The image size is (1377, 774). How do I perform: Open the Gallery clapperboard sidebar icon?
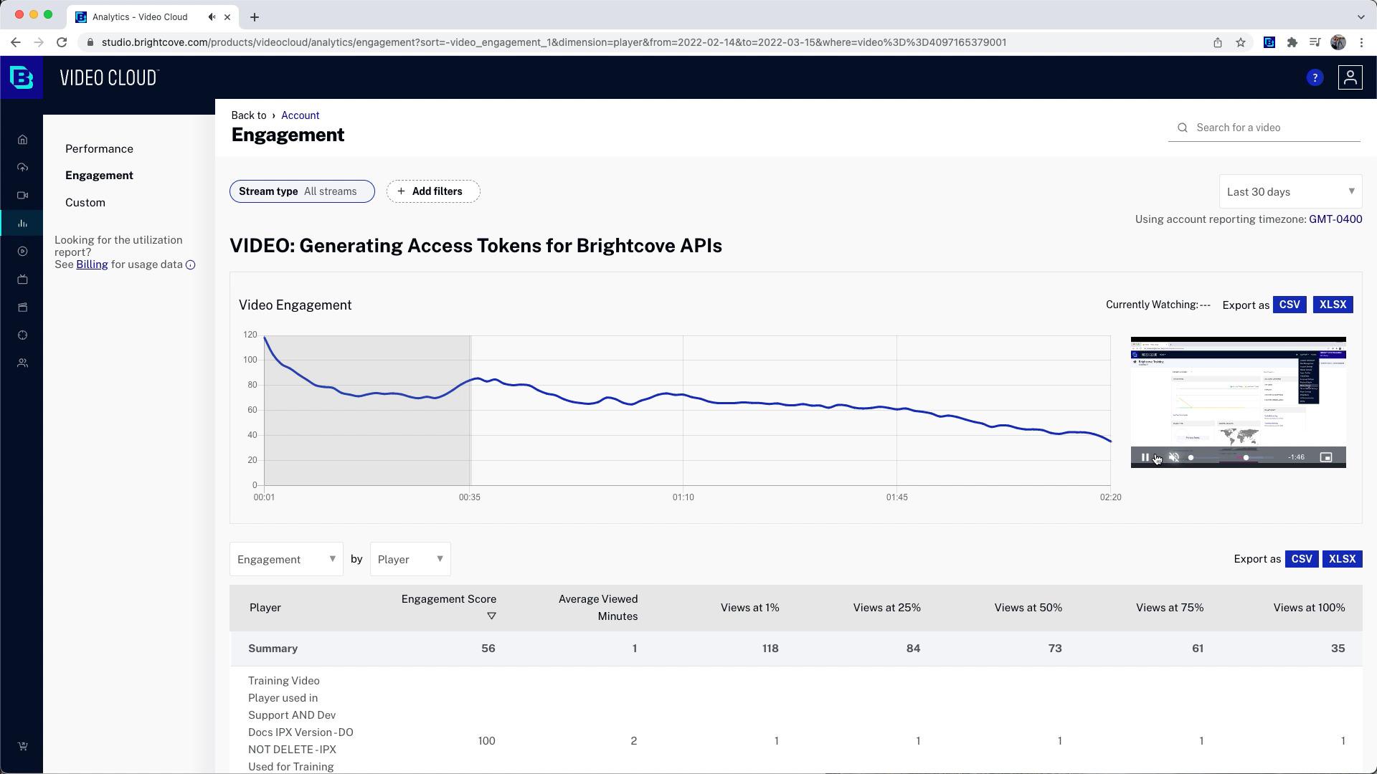[22, 307]
